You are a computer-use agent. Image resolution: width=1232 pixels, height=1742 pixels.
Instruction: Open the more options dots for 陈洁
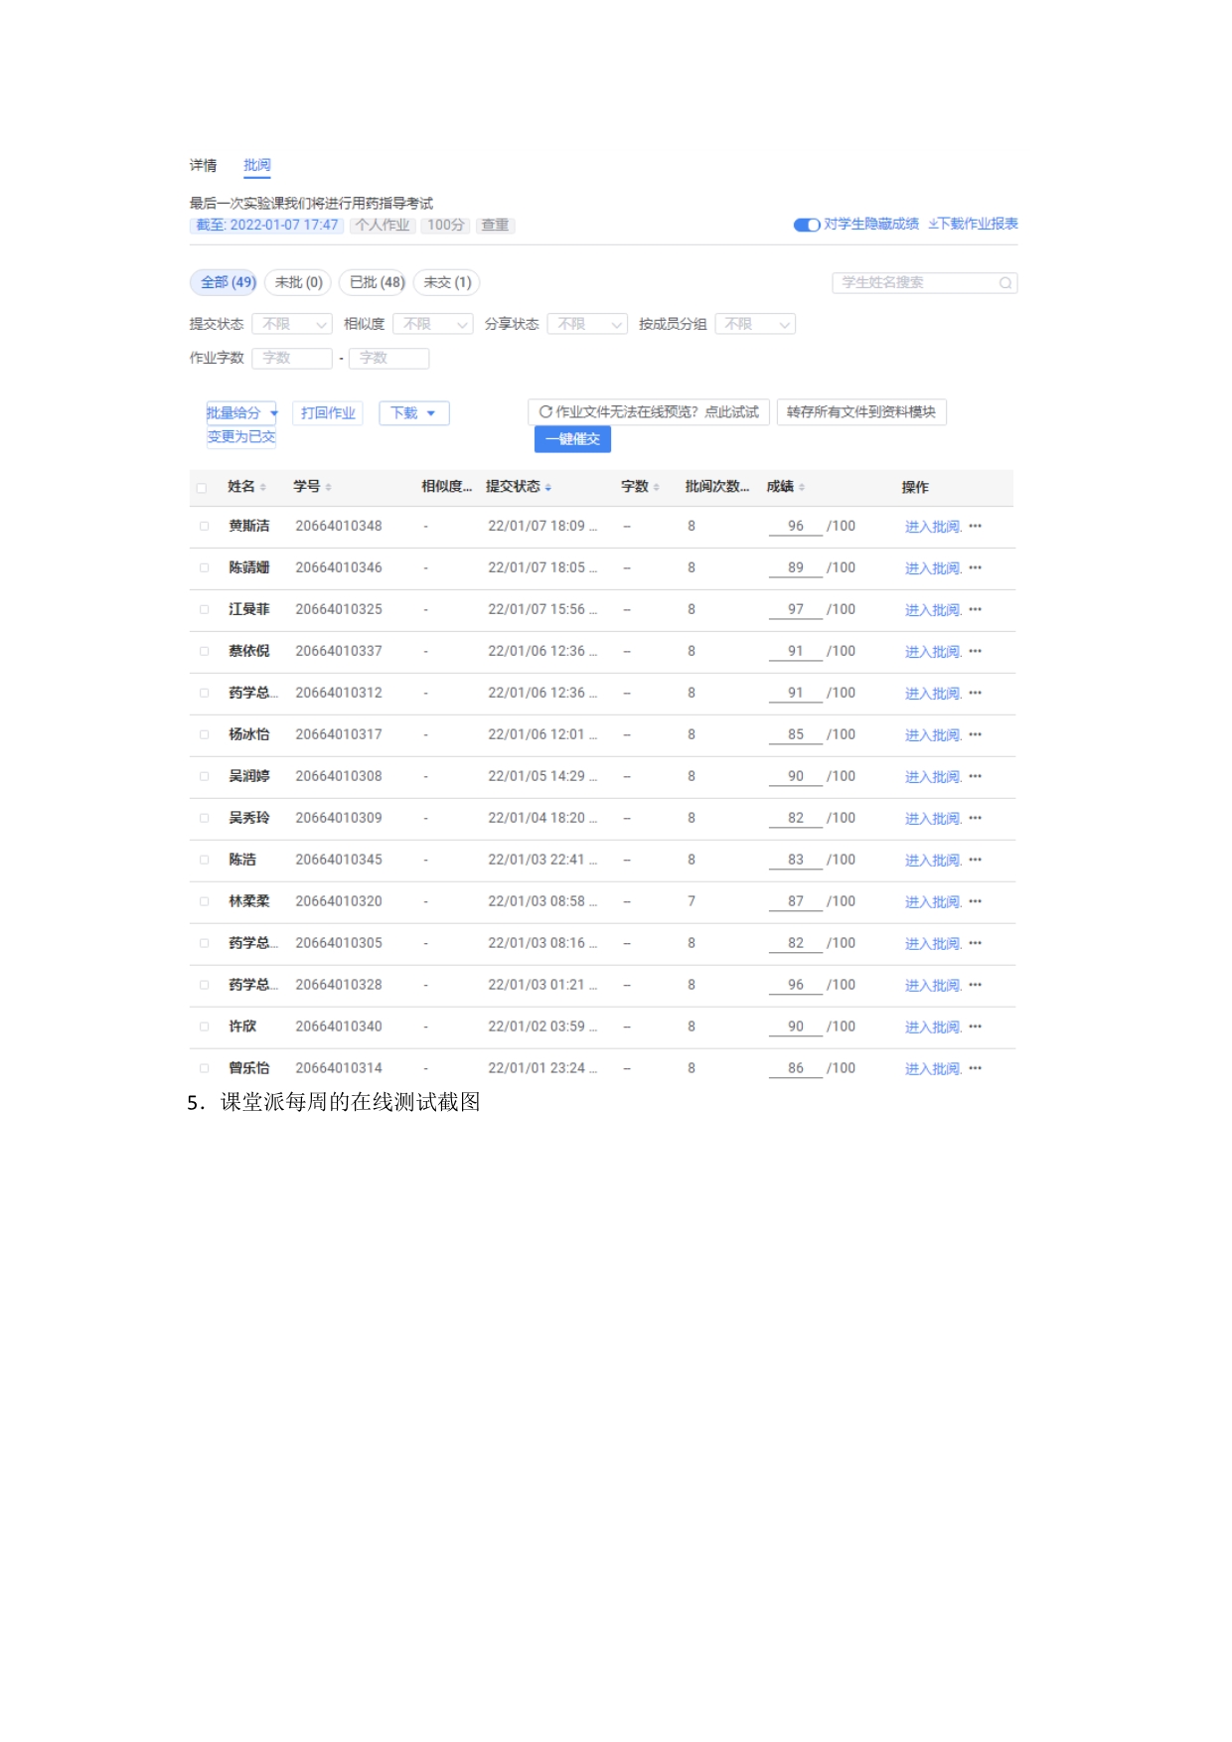click(975, 861)
